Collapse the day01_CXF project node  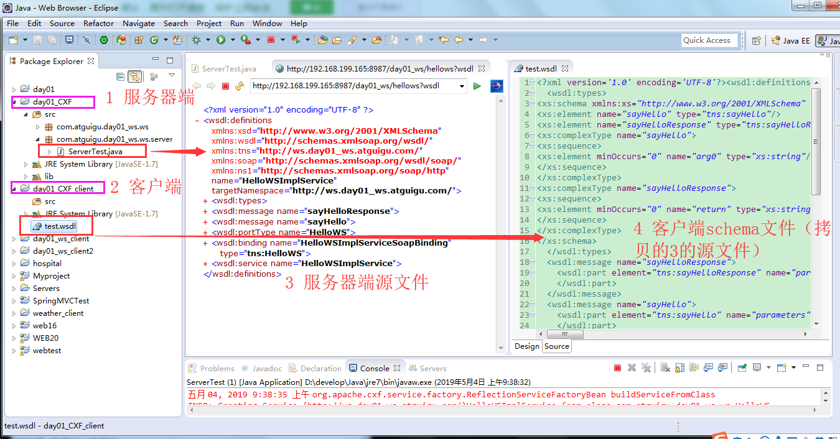point(14,102)
